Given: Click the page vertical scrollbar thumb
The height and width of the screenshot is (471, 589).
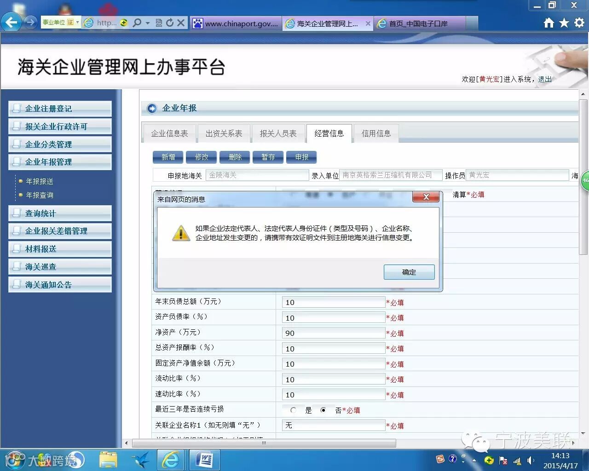Looking at the screenshot, I should (583, 177).
